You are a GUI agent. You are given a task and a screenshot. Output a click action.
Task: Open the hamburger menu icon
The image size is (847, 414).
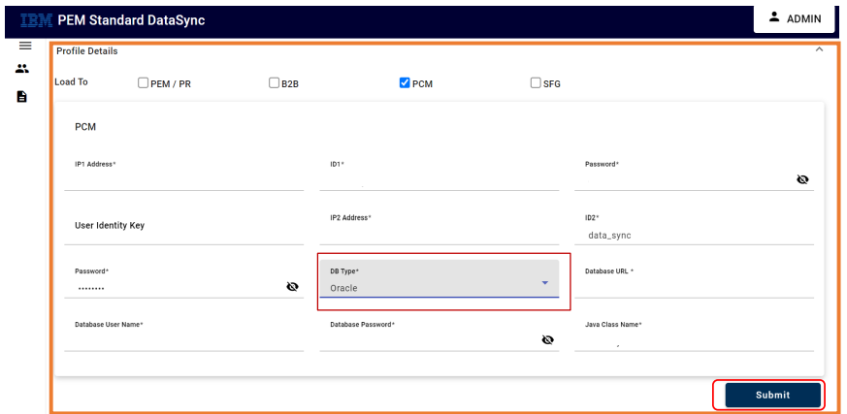(25, 46)
